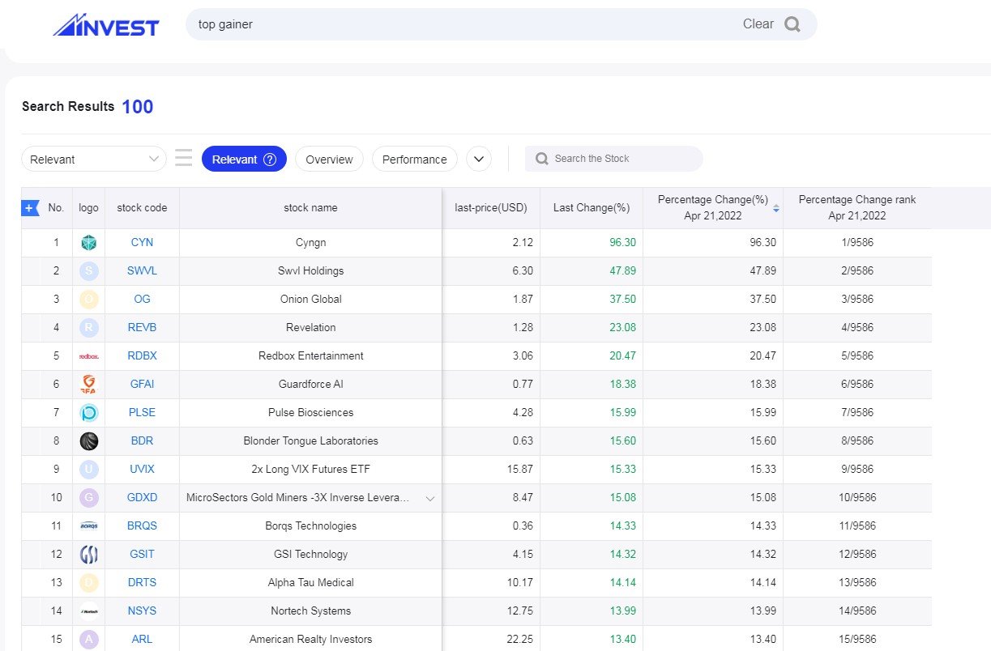Click the Revelation logo icon
Screen dimensions: 991x651
[x=89, y=327]
